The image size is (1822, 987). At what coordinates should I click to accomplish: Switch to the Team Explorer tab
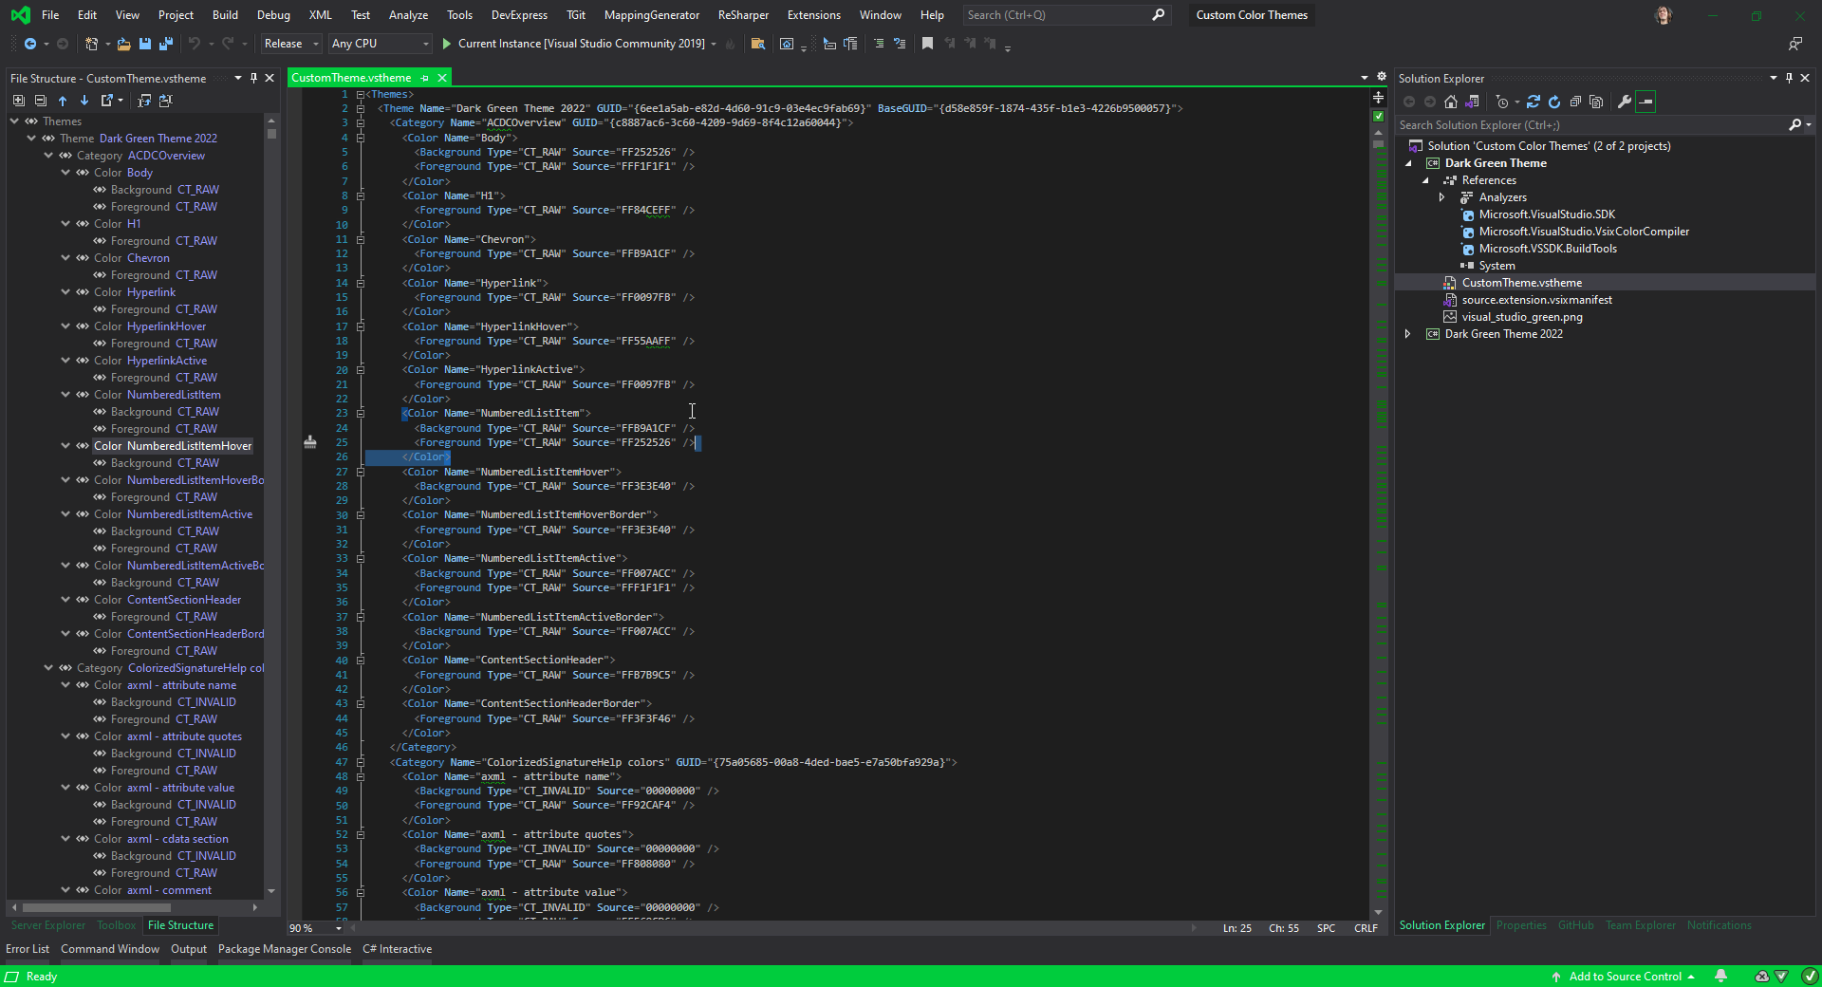[x=1640, y=925]
